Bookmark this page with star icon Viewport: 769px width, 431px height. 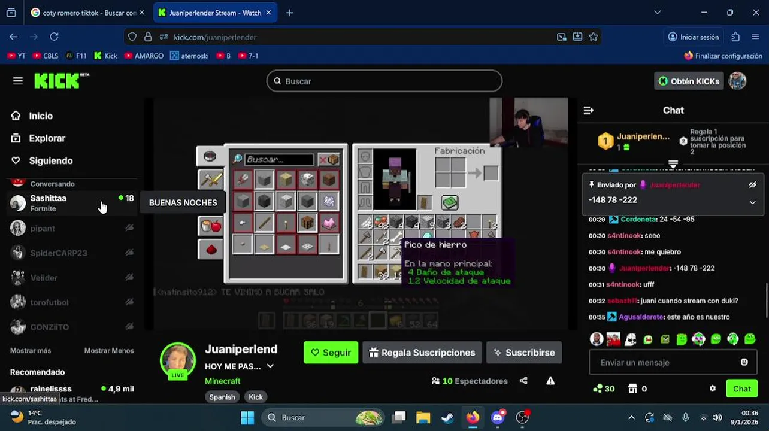(593, 37)
